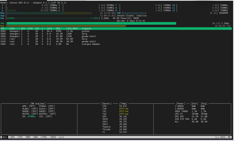
Task: Open the 3CPU tab
Action: 20,137
